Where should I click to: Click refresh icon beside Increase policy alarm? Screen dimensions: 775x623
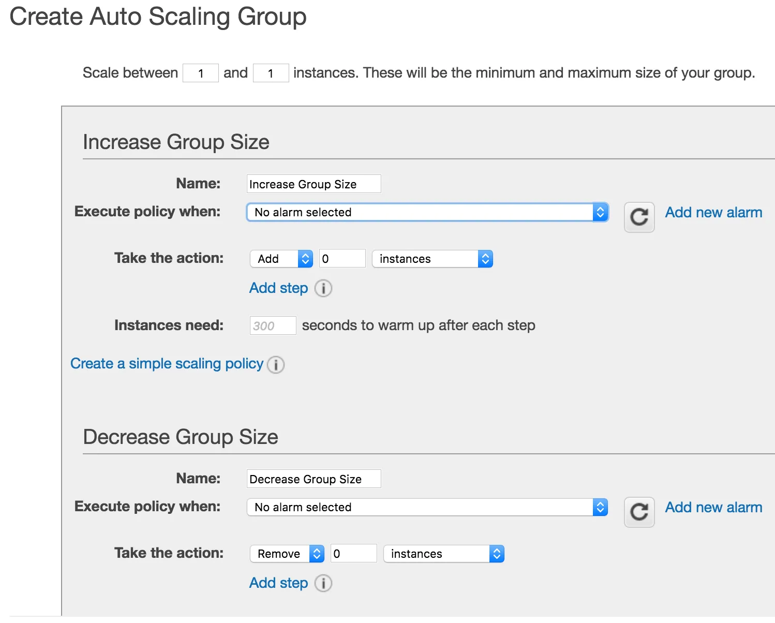(x=639, y=217)
